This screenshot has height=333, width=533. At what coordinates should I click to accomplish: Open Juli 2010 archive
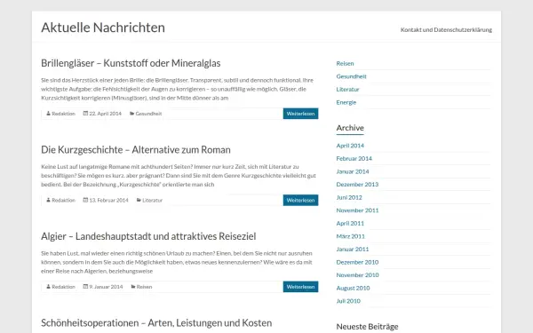pyautogui.click(x=348, y=301)
